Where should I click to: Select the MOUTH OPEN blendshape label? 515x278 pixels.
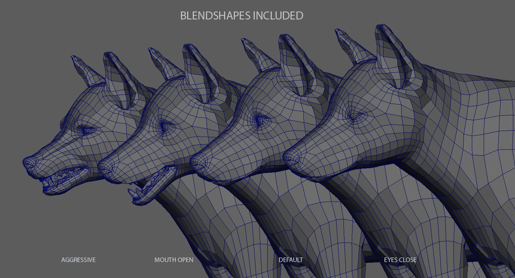pyautogui.click(x=174, y=260)
